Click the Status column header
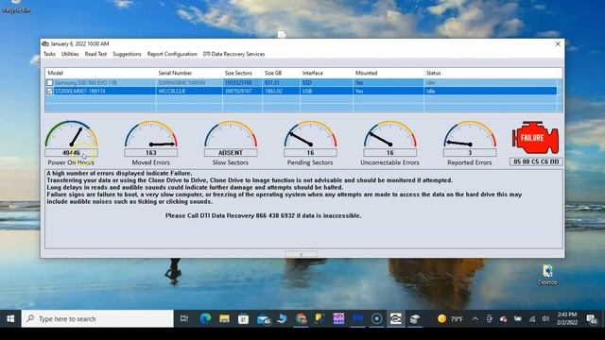The height and width of the screenshot is (340, 605). (x=490, y=73)
